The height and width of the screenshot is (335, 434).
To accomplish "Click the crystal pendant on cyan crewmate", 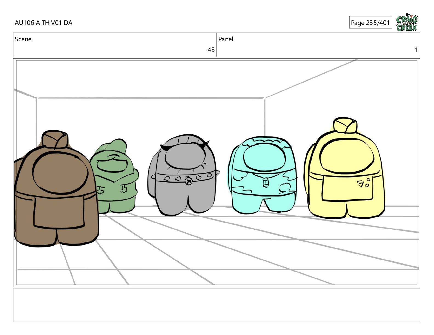I will tap(265, 183).
